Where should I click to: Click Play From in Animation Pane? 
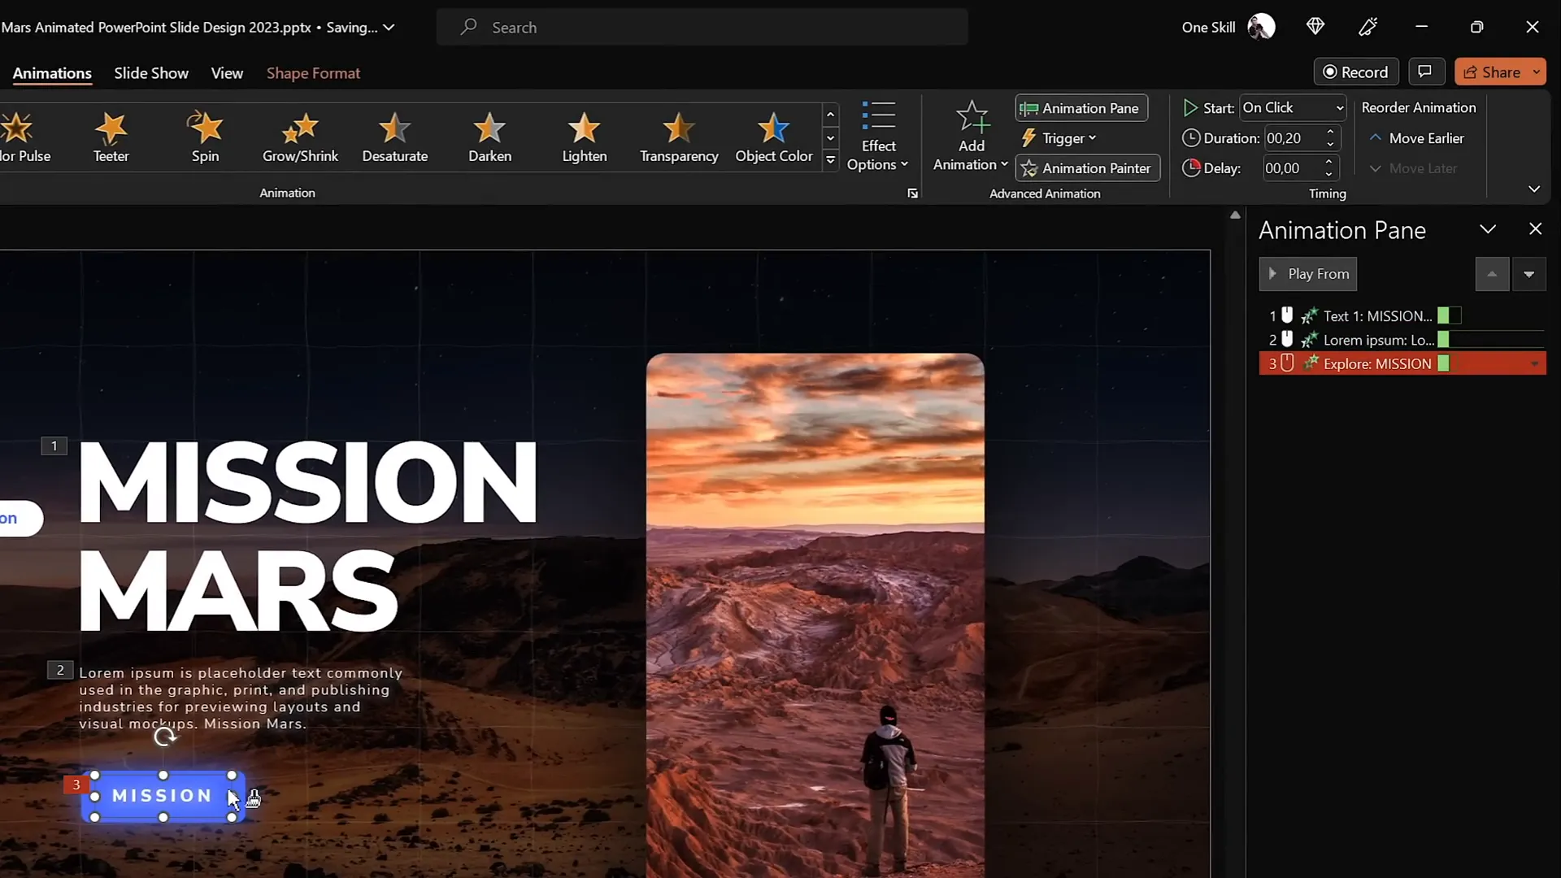coord(1307,274)
